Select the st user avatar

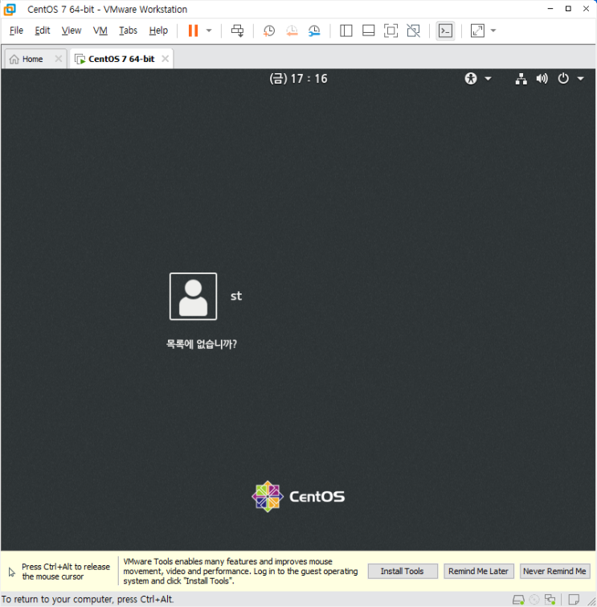(193, 296)
